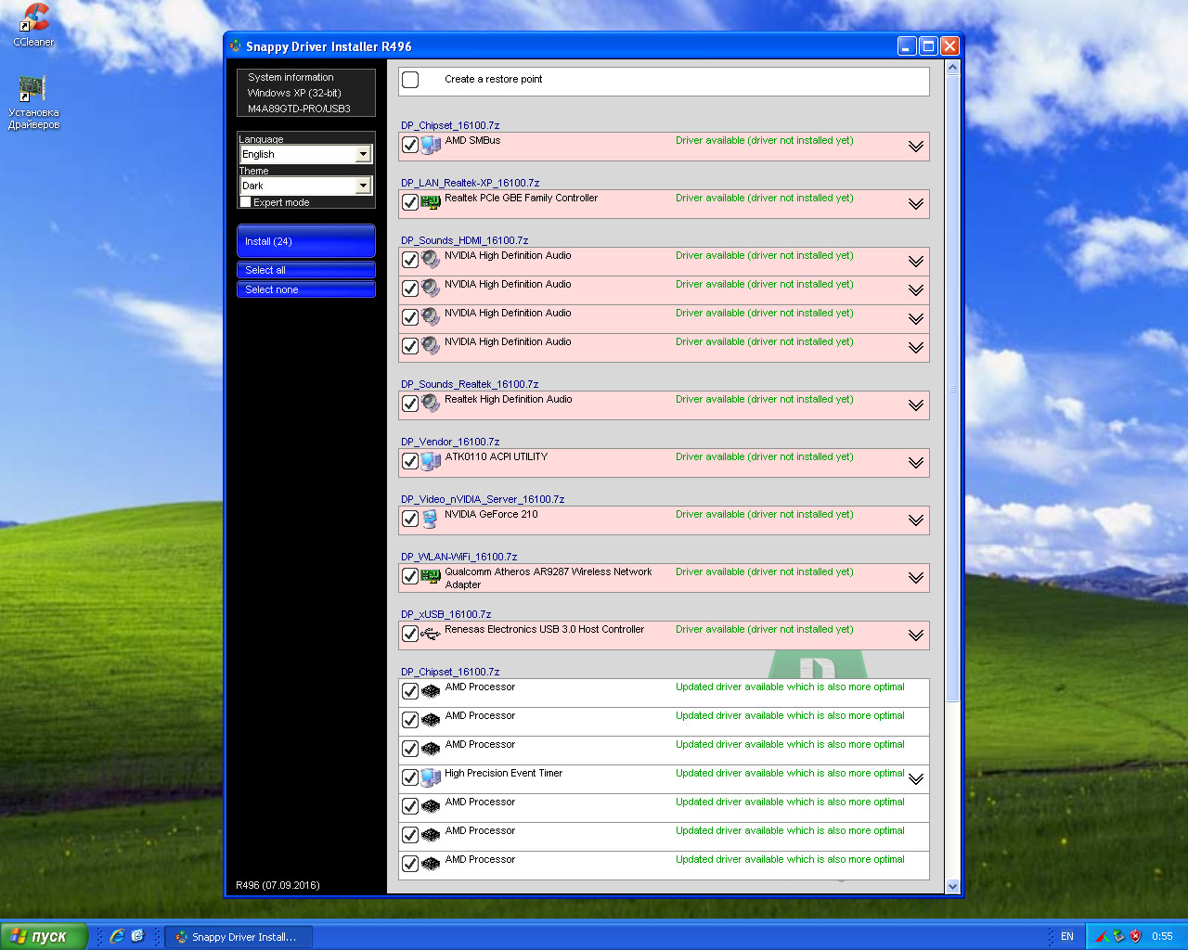Click the DP_WLAN-WiFi_16100.7z pack link
The height and width of the screenshot is (950, 1188).
pyautogui.click(x=458, y=557)
